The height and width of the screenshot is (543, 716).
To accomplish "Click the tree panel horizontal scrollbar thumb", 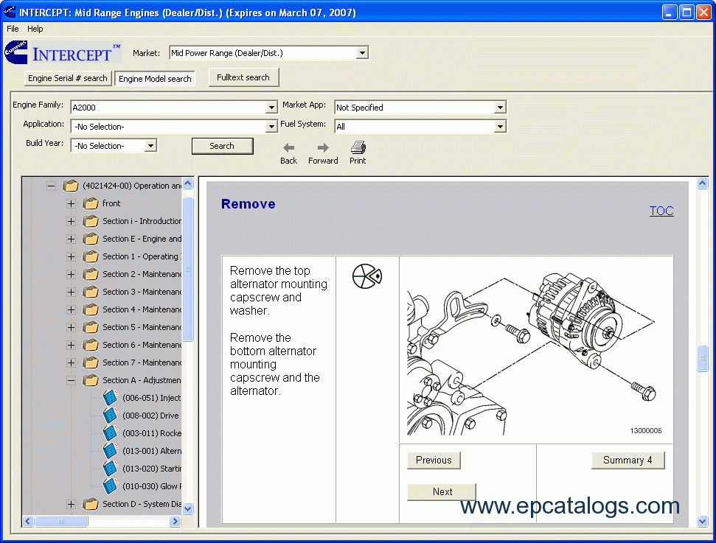I will pyautogui.click(x=61, y=521).
